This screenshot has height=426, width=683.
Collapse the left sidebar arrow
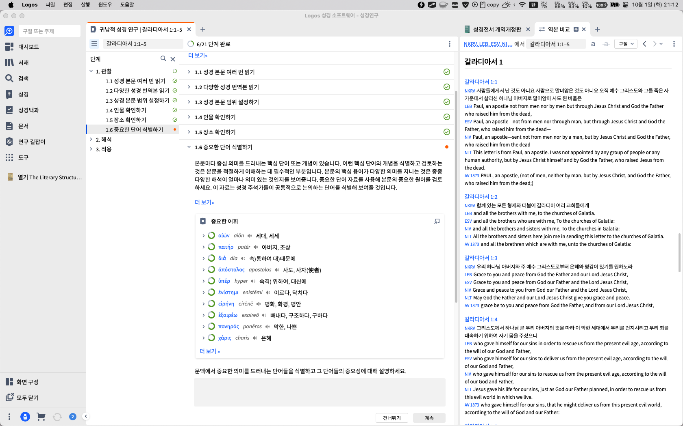click(85, 416)
